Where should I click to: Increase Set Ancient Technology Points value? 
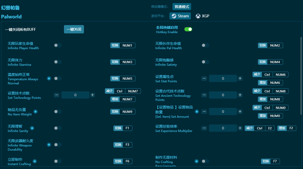pos(240,95)
